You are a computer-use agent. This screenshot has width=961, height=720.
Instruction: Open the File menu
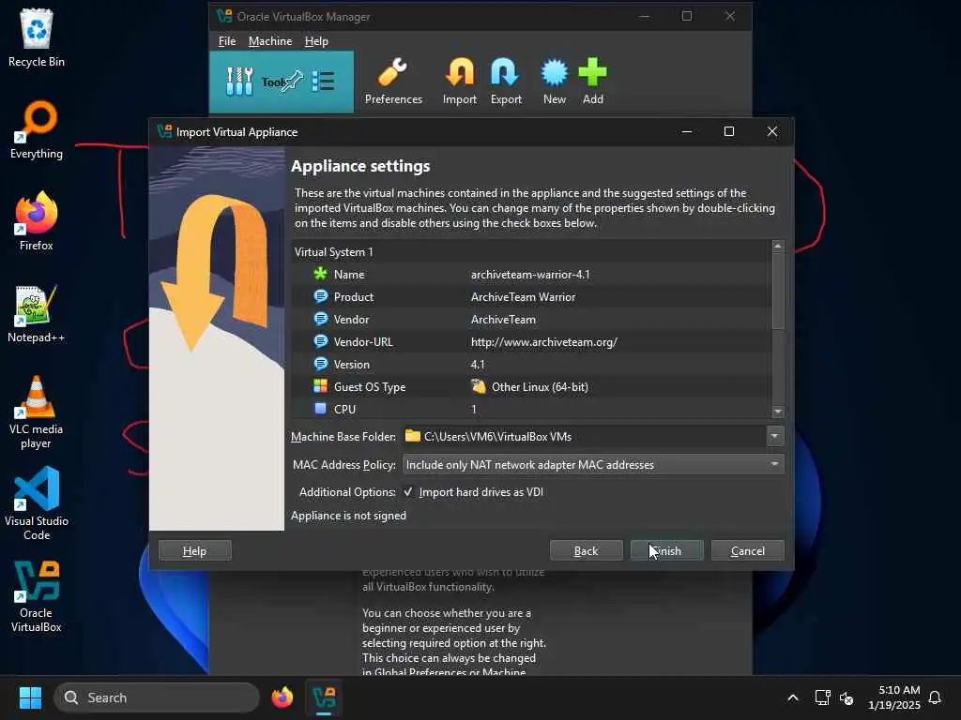tap(227, 41)
